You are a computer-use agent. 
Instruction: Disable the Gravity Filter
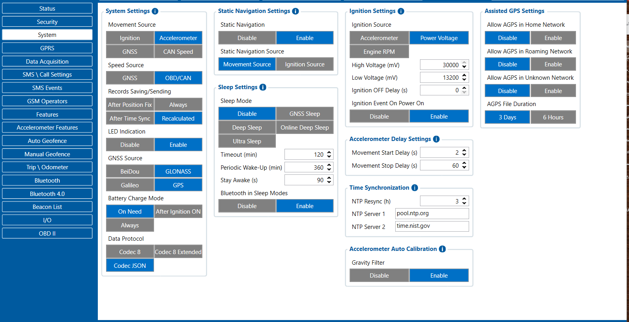(379, 276)
